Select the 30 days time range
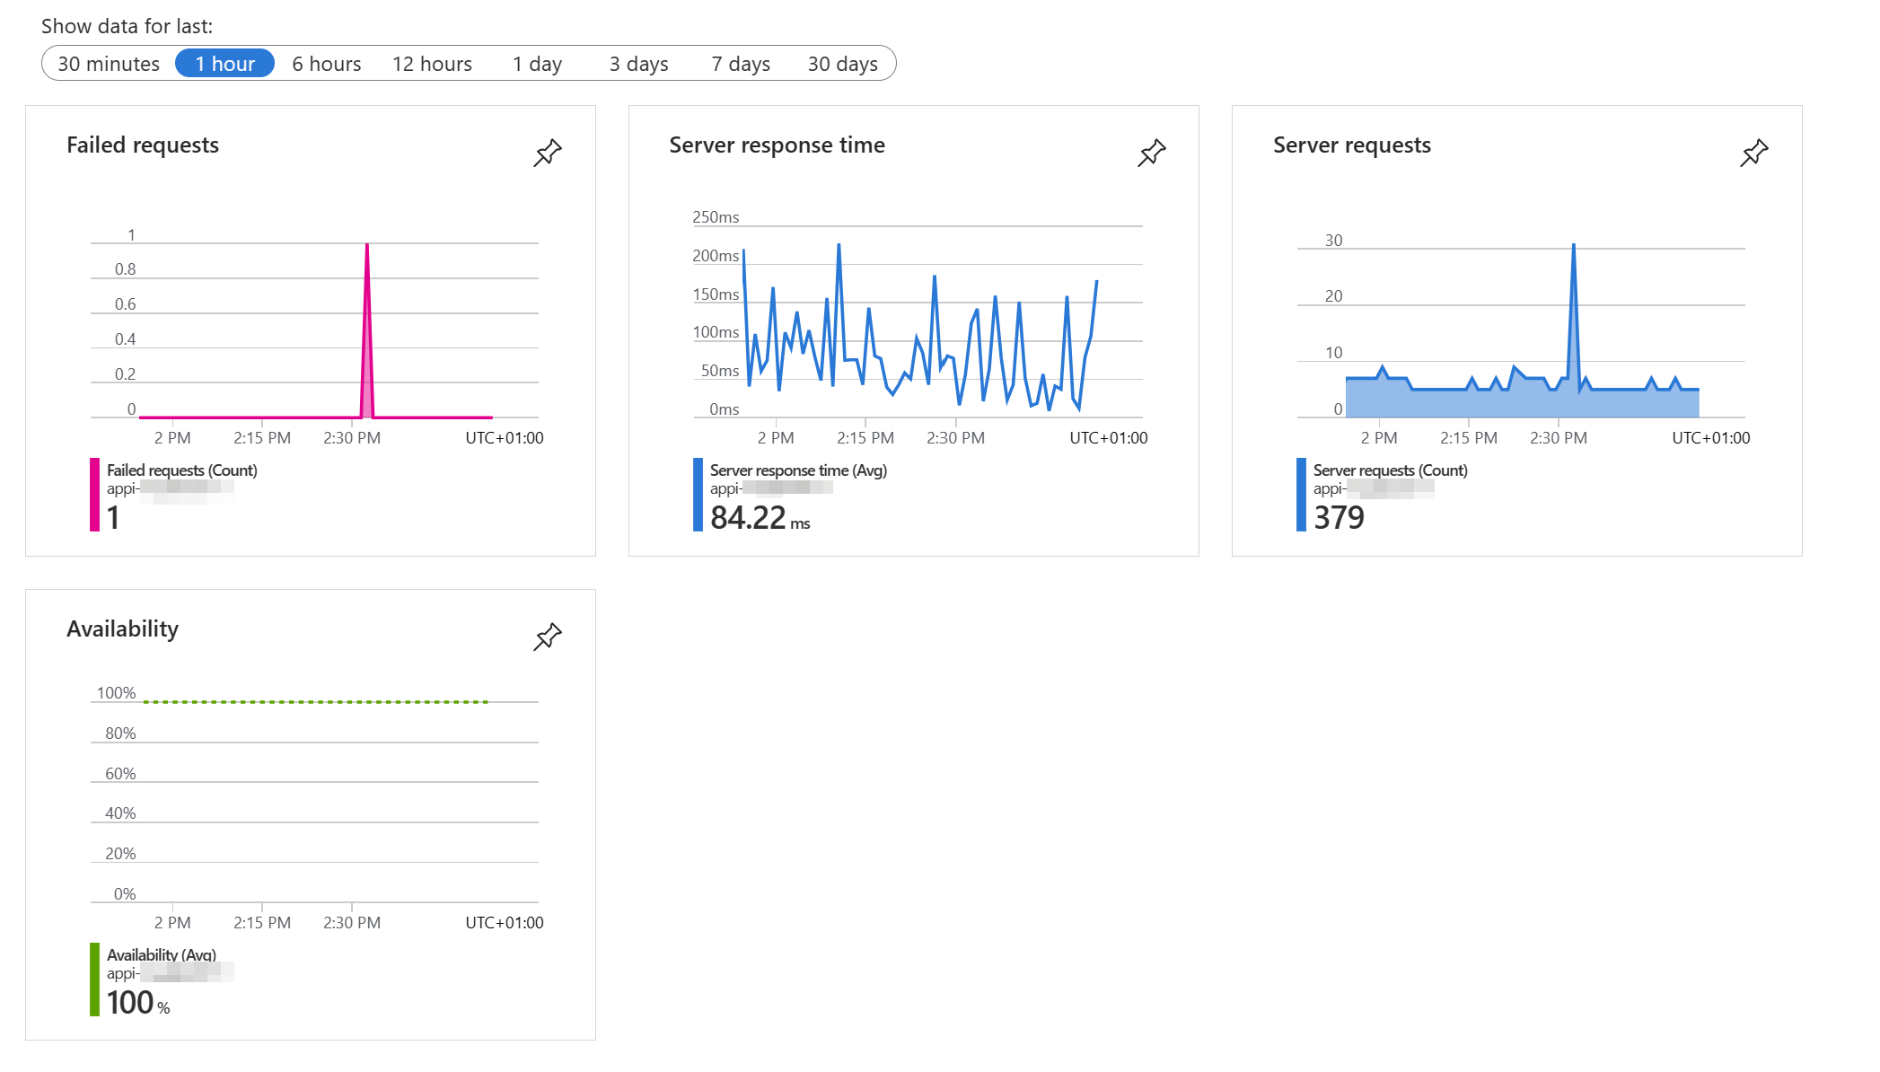This screenshot has height=1072, width=1880. (x=842, y=64)
